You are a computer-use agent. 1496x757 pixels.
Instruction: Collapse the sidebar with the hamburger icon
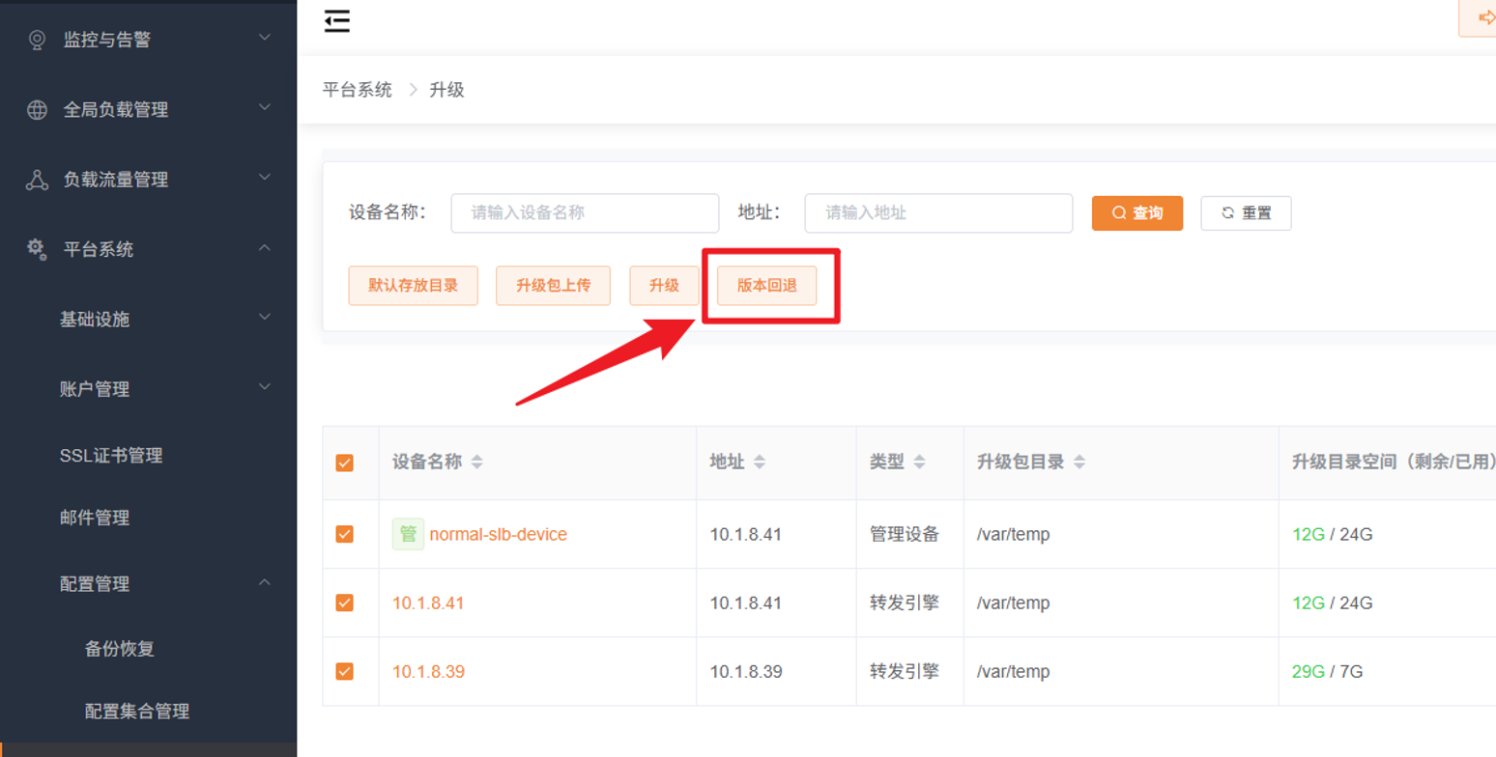(337, 21)
